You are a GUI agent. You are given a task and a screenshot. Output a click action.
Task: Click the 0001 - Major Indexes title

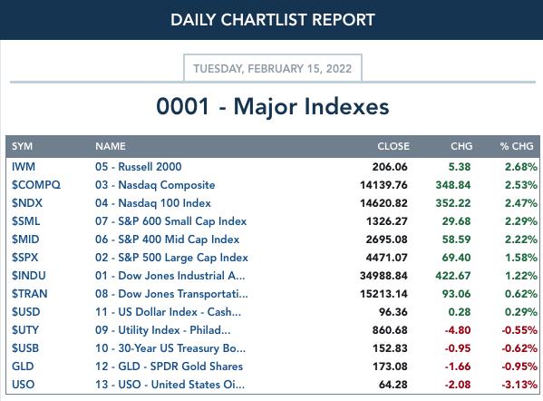(x=273, y=106)
